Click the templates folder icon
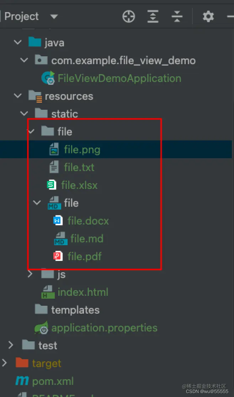This screenshot has width=234, height=397. coord(41,309)
